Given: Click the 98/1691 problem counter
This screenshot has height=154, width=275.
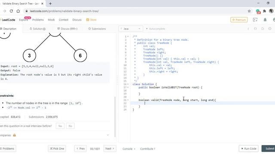Looking at the screenshot, I should tap(95, 149).
